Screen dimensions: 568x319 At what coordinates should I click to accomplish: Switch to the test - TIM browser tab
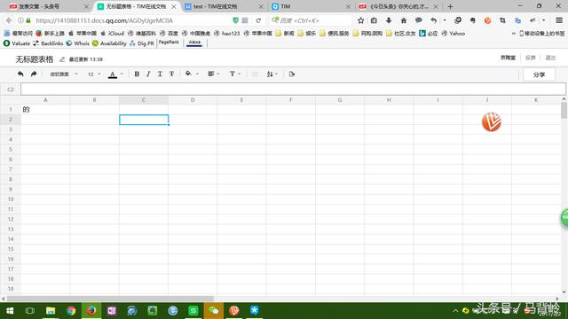tap(224, 6)
